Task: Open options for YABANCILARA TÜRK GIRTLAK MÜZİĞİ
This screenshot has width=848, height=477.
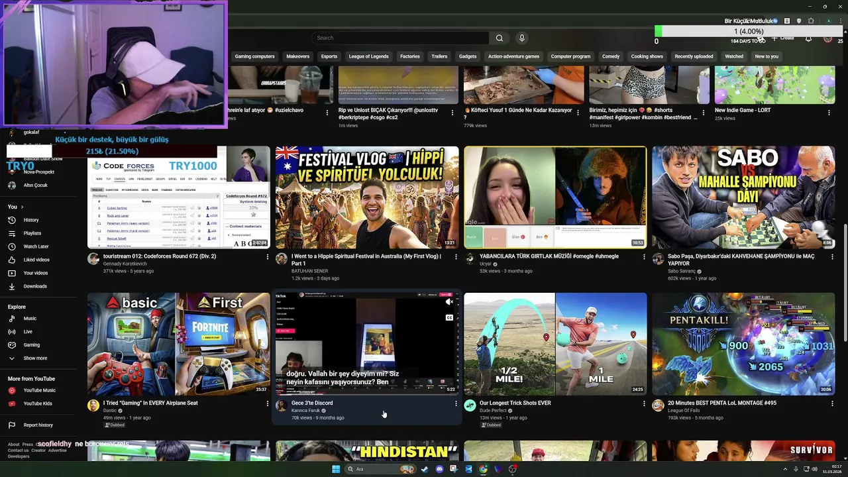Action: click(x=644, y=256)
